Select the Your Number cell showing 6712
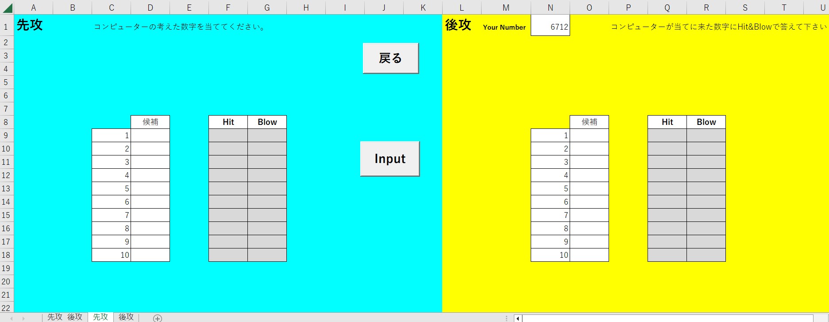 (x=550, y=25)
